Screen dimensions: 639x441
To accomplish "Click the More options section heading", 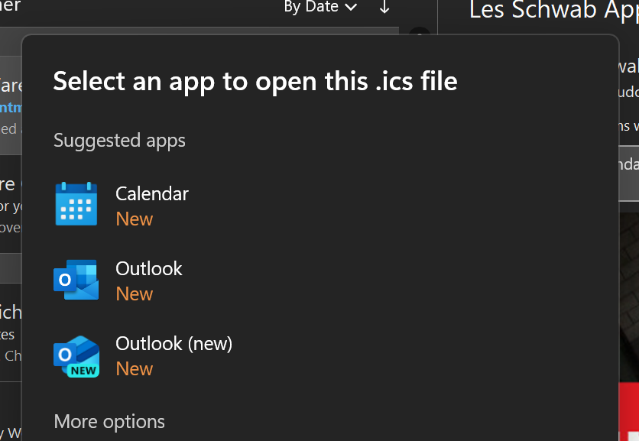I will click(109, 422).
